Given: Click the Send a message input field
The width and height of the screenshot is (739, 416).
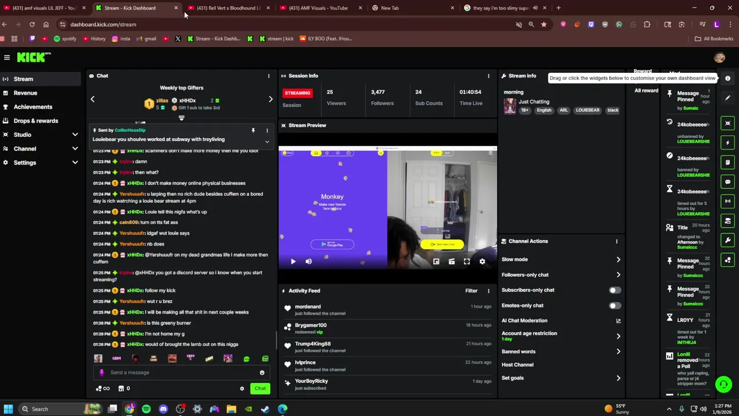Looking at the screenshot, I should (182, 373).
